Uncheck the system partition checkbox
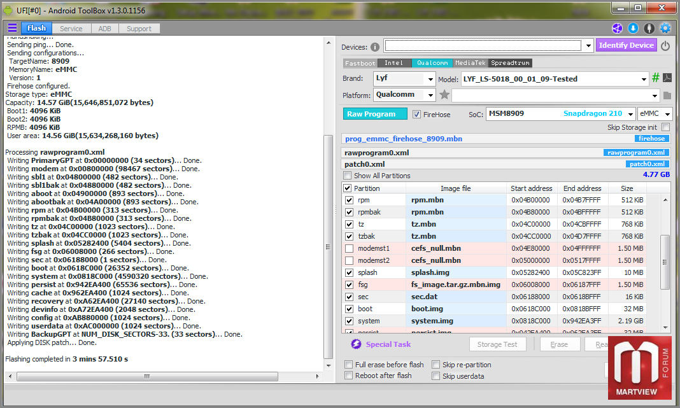The height and width of the screenshot is (408, 680). (349, 321)
